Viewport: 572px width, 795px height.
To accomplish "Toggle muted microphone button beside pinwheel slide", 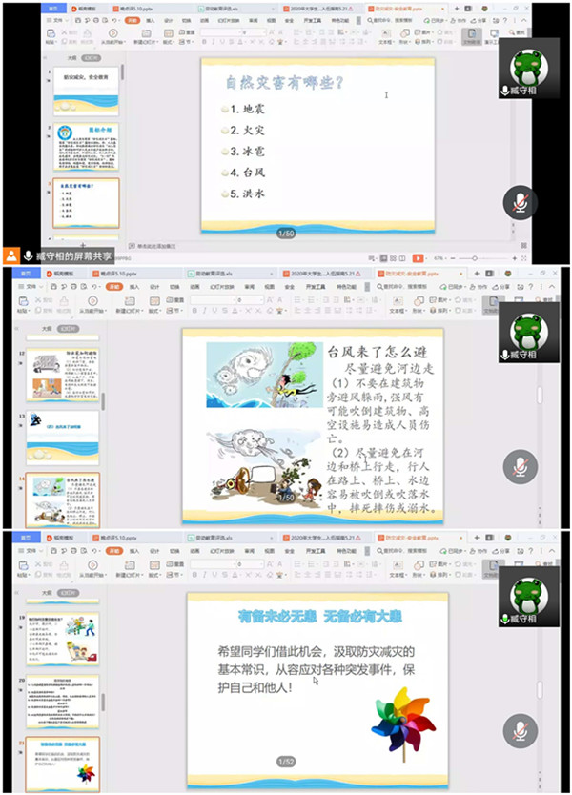I will click(x=521, y=730).
